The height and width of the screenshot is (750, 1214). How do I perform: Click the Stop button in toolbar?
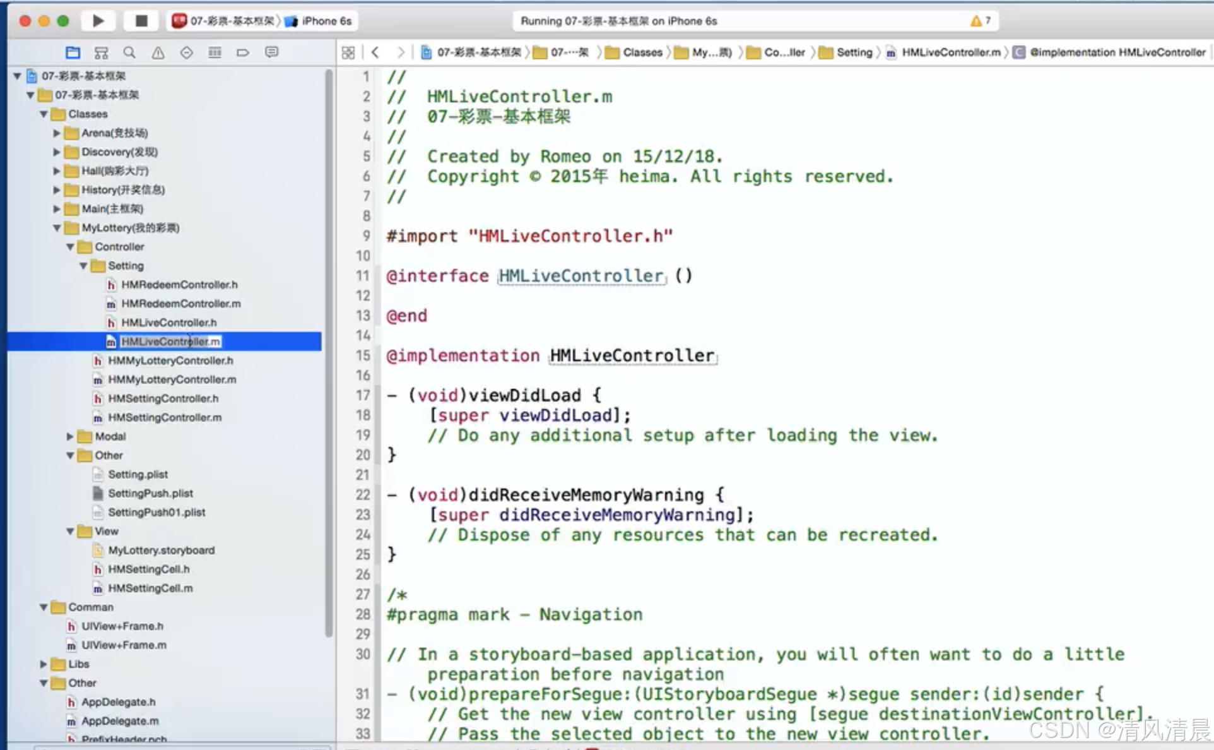click(141, 21)
